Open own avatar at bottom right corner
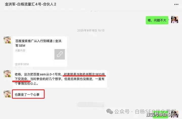This screenshot has height=119, width=182. [x=175, y=114]
